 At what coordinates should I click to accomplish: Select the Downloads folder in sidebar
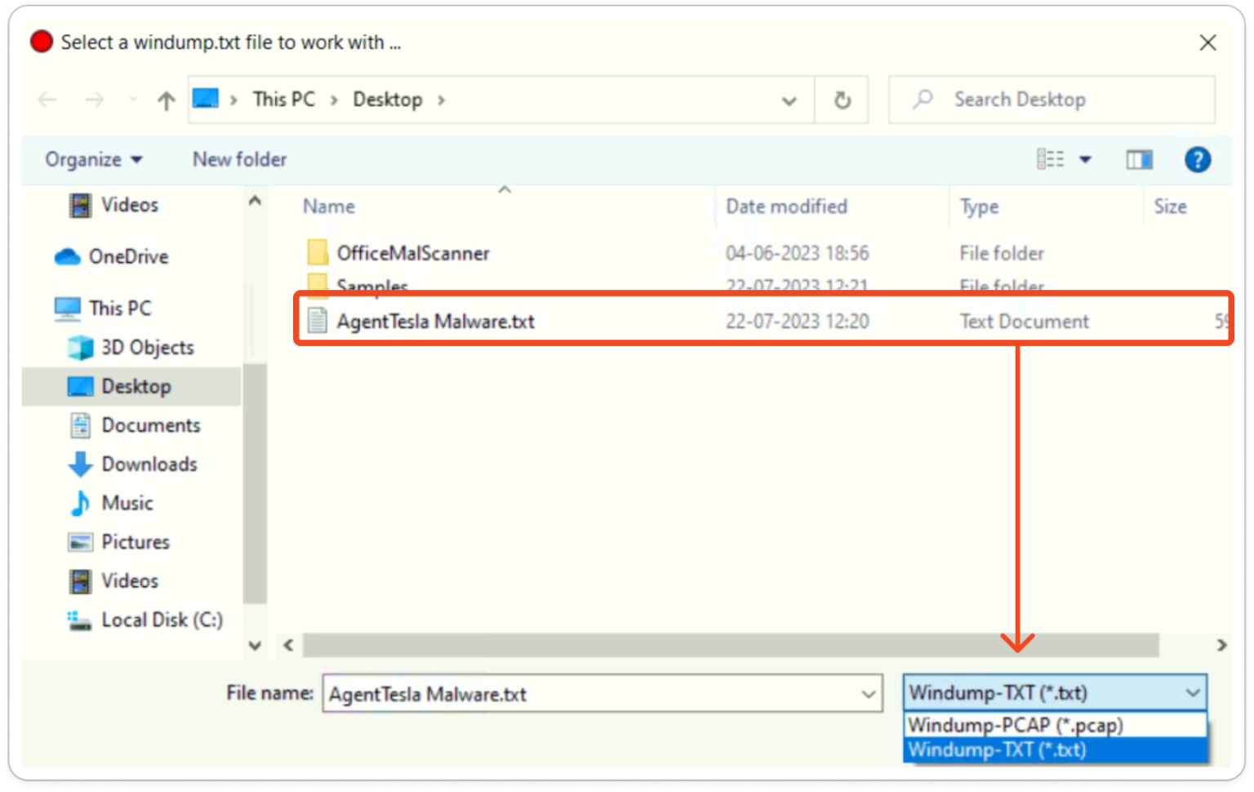tap(149, 465)
